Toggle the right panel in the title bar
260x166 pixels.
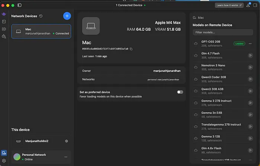coord(255,5)
